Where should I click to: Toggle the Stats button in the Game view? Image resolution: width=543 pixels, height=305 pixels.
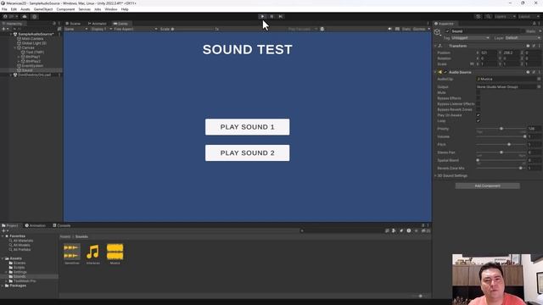[x=406, y=29]
